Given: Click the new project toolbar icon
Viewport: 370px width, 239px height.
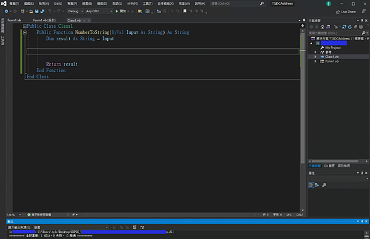Looking at the screenshot, I should click(x=23, y=11).
